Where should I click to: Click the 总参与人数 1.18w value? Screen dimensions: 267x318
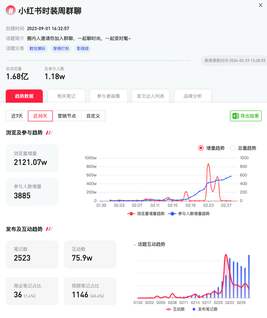point(55,77)
